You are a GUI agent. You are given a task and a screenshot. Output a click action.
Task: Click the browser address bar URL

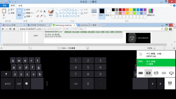(x=53, y=29)
